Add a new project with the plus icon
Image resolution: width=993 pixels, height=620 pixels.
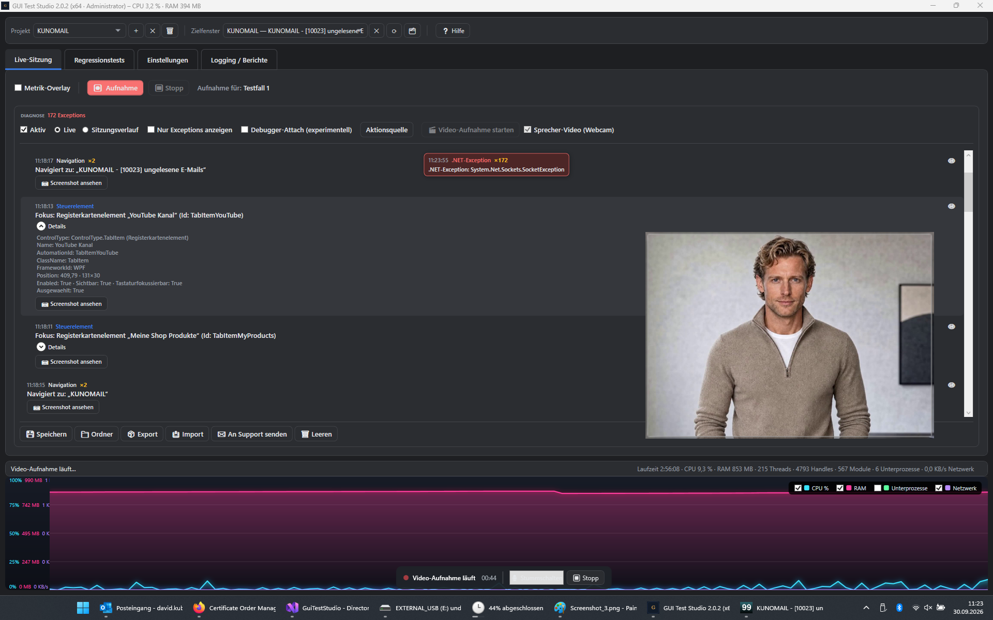click(x=136, y=31)
